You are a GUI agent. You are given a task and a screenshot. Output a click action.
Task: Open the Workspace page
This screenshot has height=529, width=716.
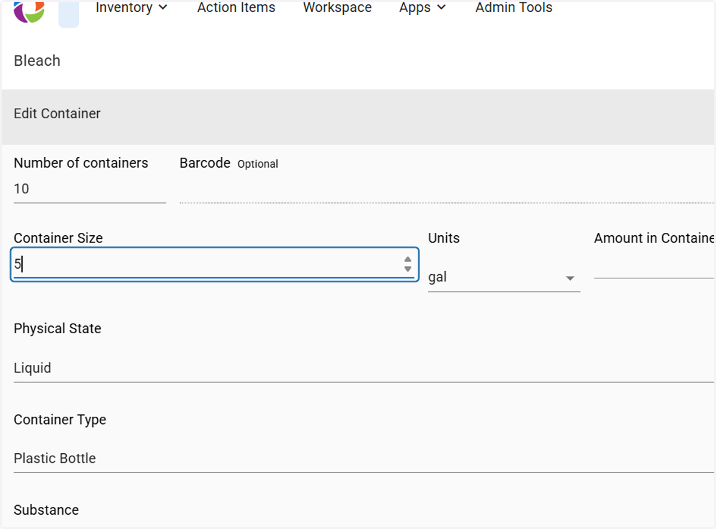[x=337, y=8]
